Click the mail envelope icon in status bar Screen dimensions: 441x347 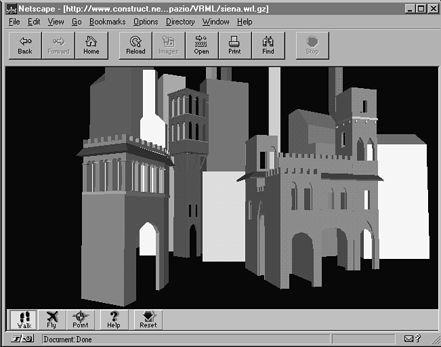pos(409,339)
